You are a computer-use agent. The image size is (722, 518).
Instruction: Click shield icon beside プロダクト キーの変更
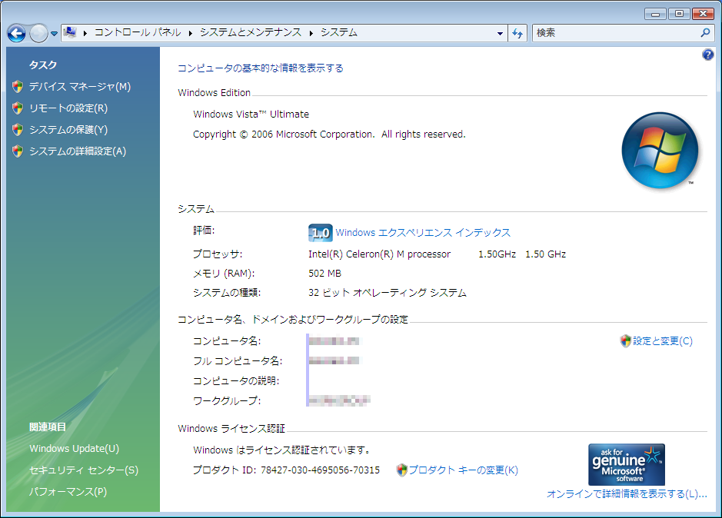(401, 470)
